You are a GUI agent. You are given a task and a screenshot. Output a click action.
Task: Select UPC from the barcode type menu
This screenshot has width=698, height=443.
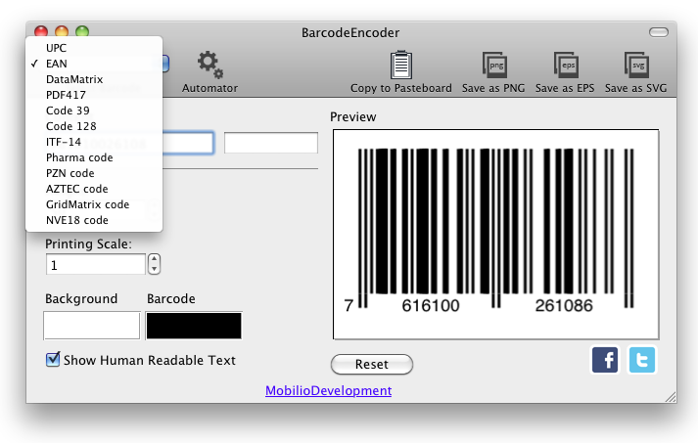coord(94,48)
